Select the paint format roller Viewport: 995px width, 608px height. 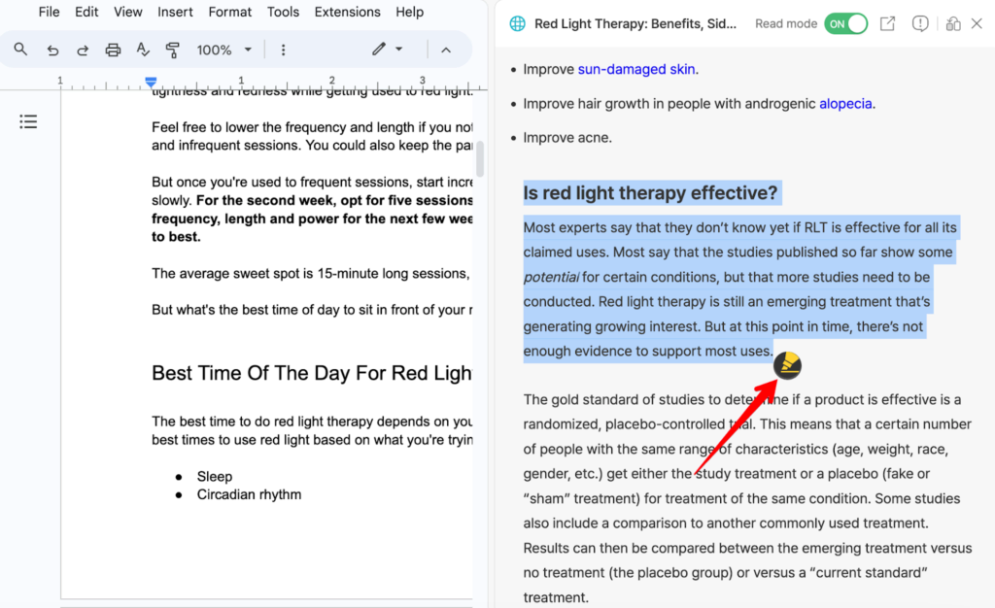pos(173,50)
